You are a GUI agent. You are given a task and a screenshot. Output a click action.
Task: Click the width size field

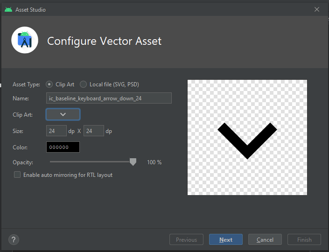click(x=56, y=131)
